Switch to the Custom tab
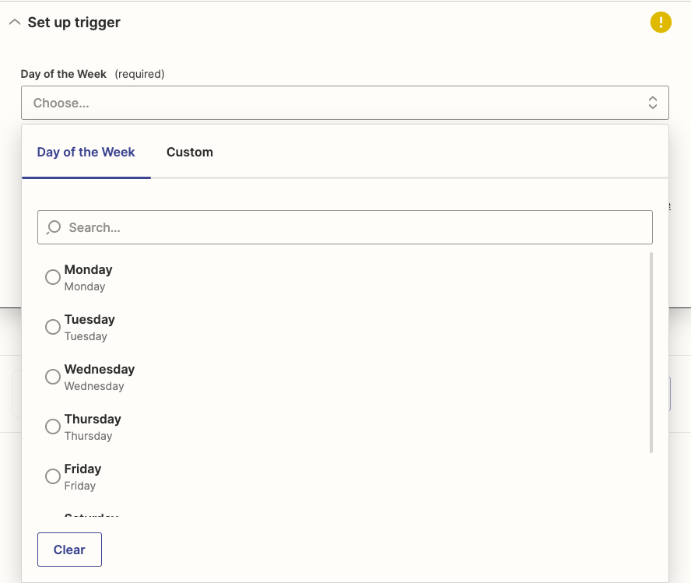The height and width of the screenshot is (583, 691). coord(190,152)
